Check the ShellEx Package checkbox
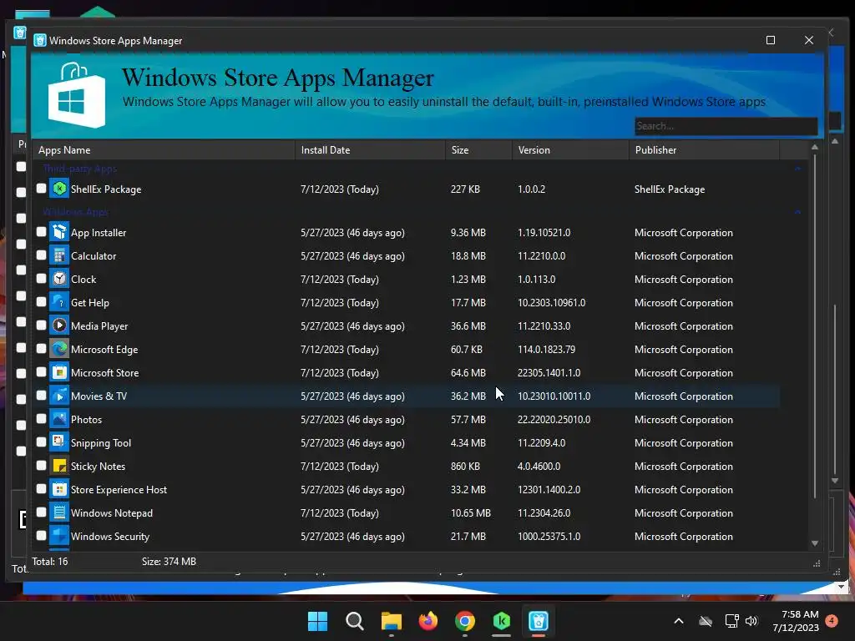The height and width of the screenshot is (641, 855). [x=41, y=188]
